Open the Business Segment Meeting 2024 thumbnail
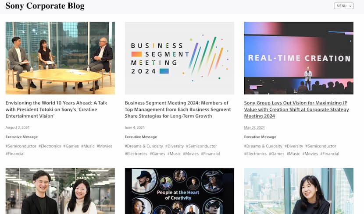This screenshot has height=214, width=364. (179, 58)
